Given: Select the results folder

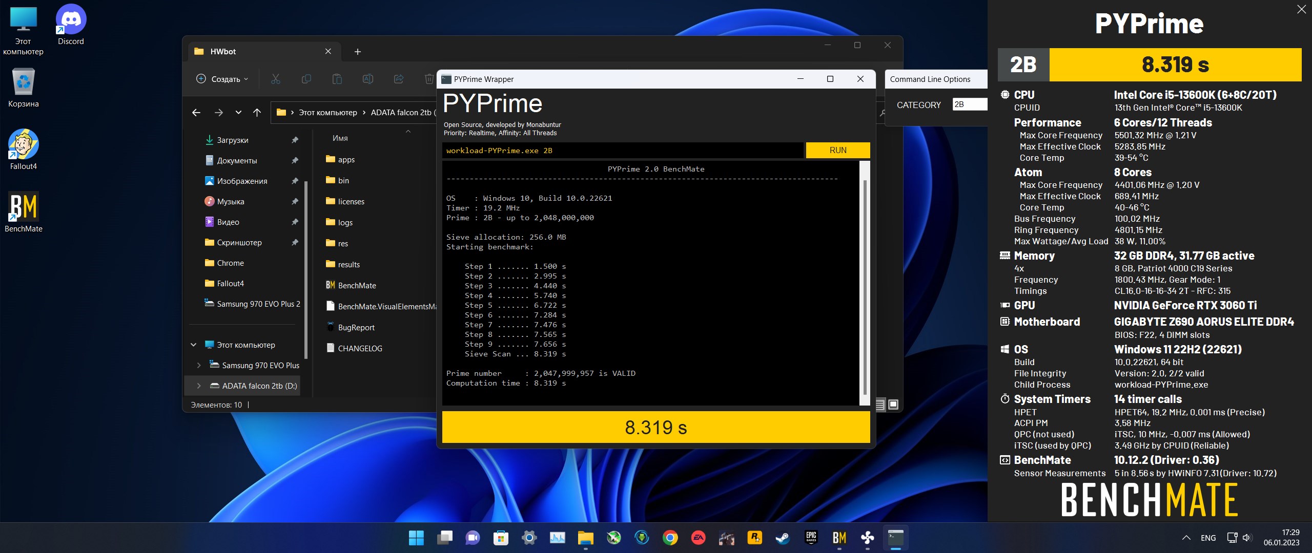Looking at the screenshot, I should pyautogui.click(x=343, y=265).
